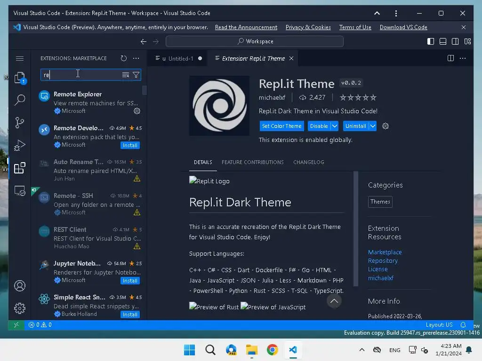
Task: Open the Terms of Use link
Action: click(355, 27)
